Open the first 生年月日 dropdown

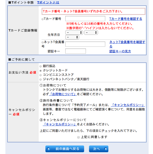(x=74, y=33)
